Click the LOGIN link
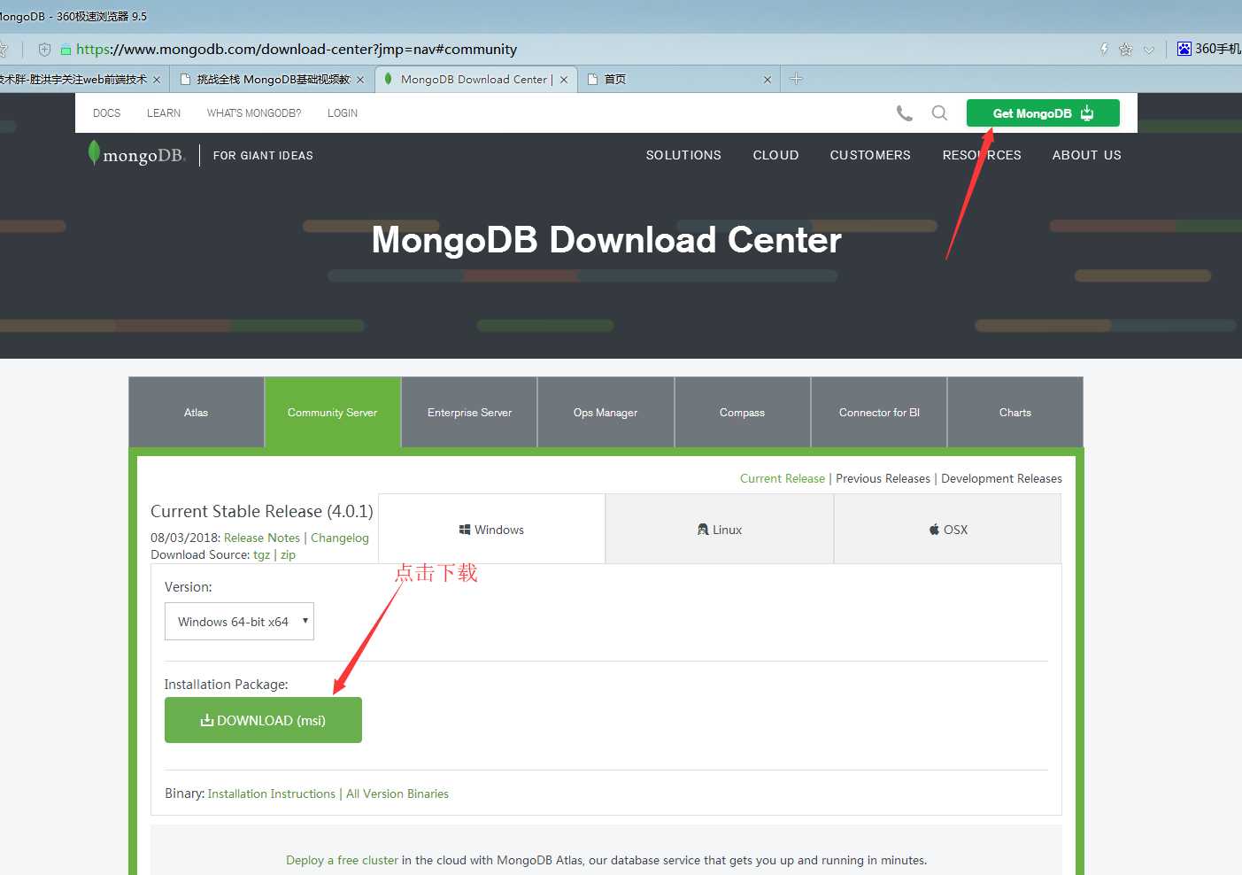 [x=343, y=113]
